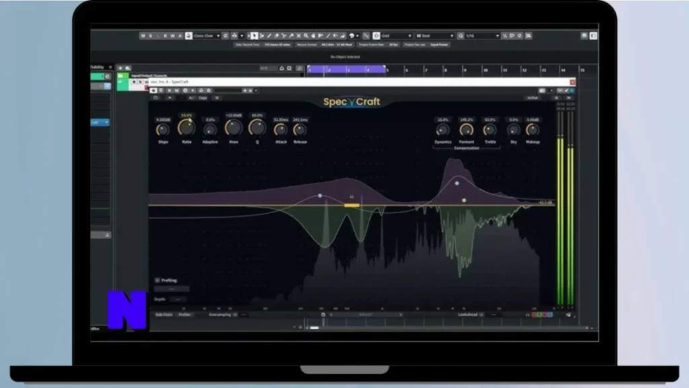Click the Q knob
689x388 pixels.
click(257, 128)
